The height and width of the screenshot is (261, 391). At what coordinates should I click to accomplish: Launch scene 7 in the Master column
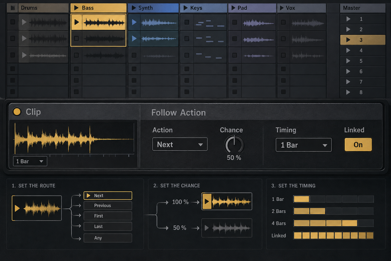click(x=348, y=82)
